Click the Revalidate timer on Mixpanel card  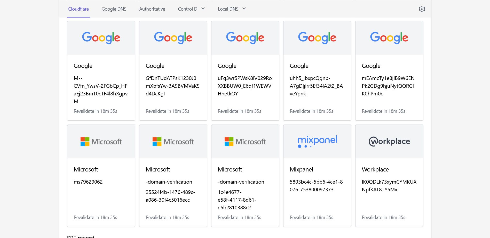[x=311, y=217]
